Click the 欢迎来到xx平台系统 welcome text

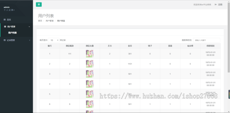click(x=202, y=5)
